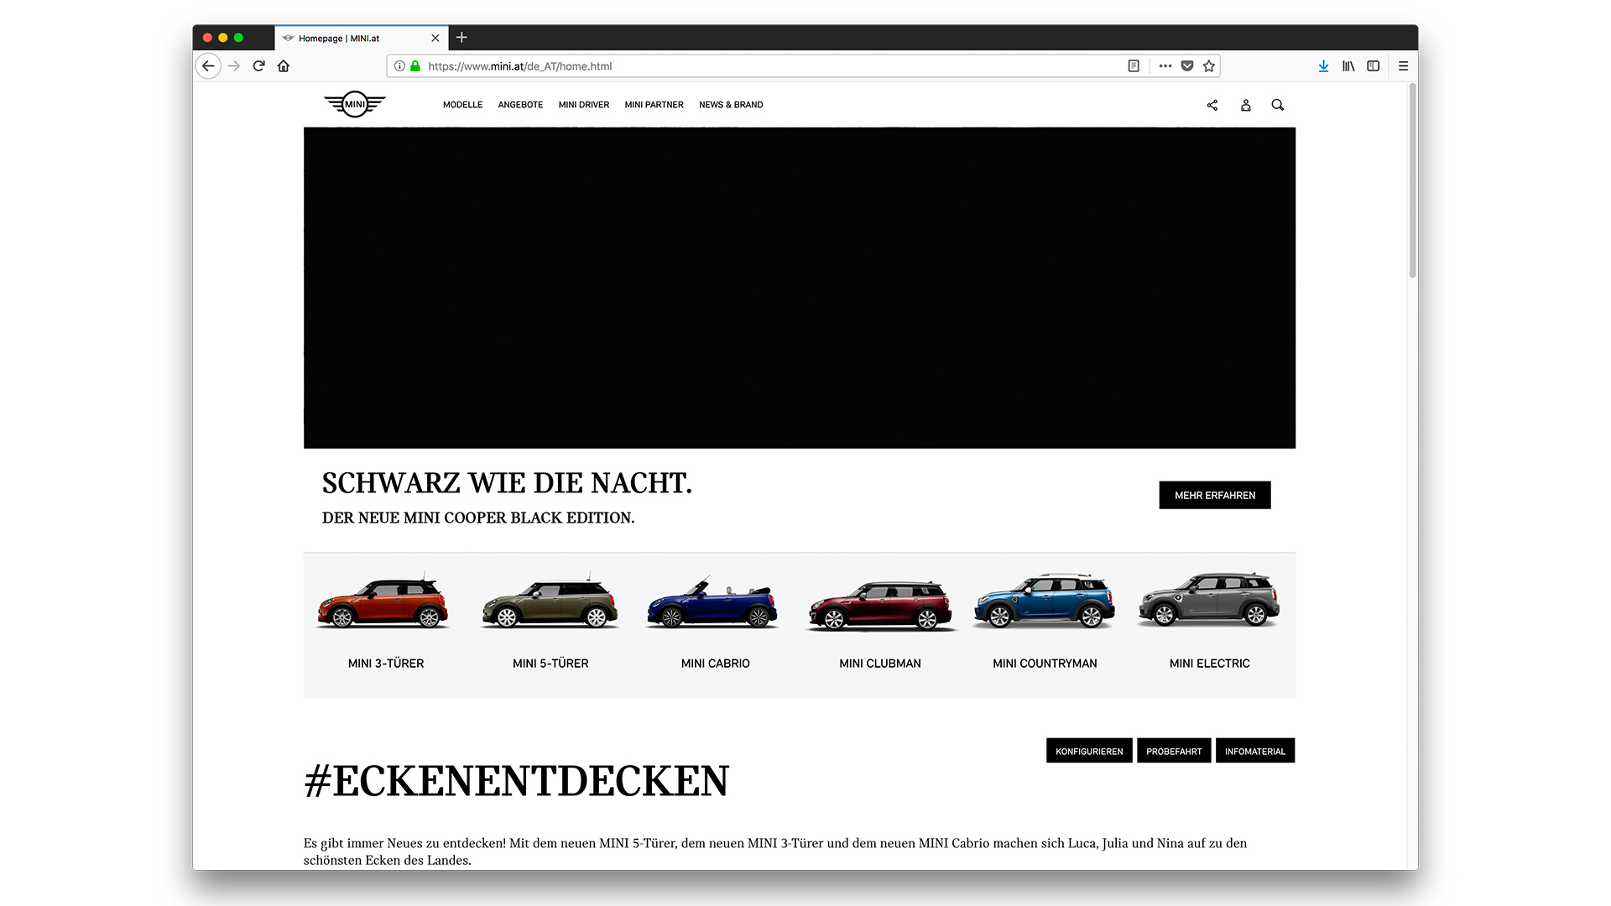Viewport: 1611px width, 906px height.
Task: Click DER NEUE MINI COOPER BLACK EDITION subtitle
Action: [478, 518]
